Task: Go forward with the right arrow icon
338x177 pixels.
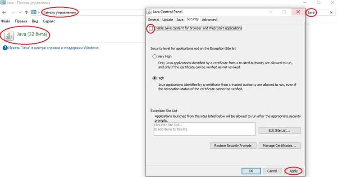Action: point(13,13)
